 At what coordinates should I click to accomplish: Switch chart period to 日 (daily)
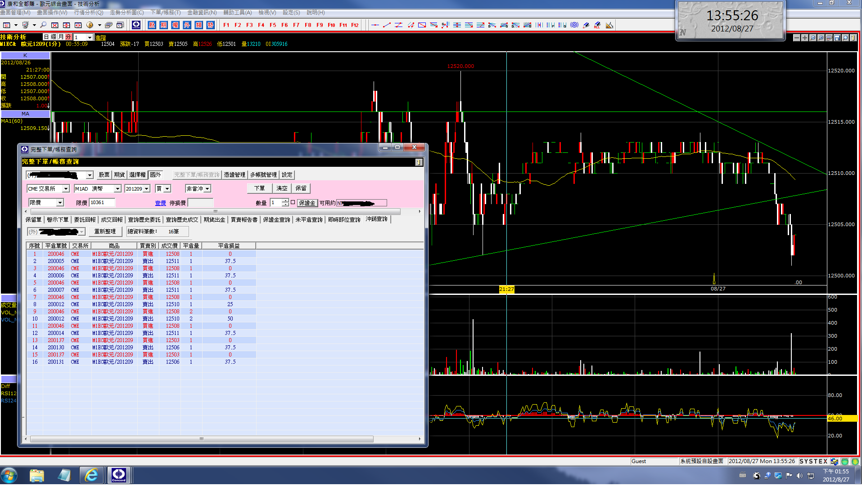pyautogui.click(x=46, y=37)
